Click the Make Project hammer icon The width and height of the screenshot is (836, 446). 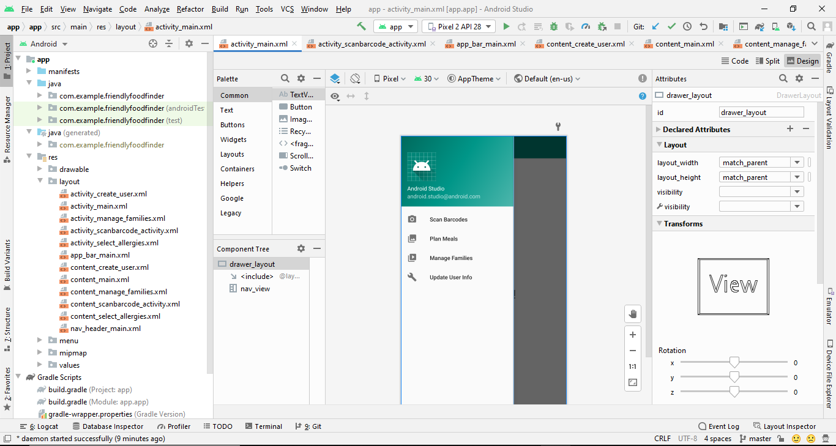tap(362, 26)
